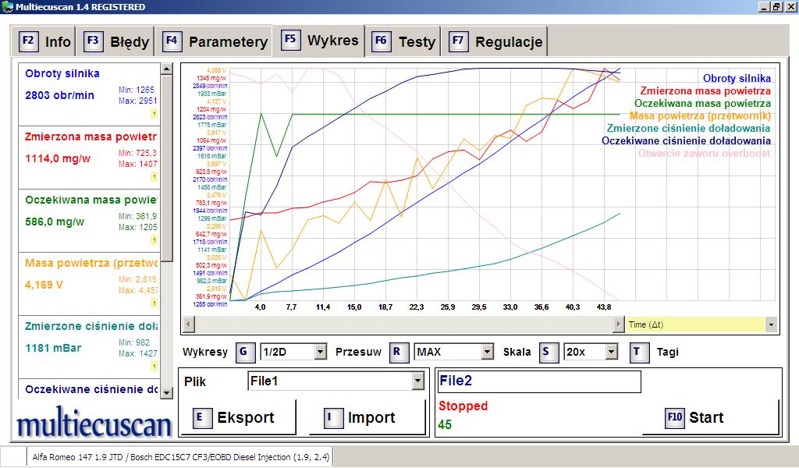
Task: Expand the MAX Przesuw dropdown
Action: click(x=487, y=353)
